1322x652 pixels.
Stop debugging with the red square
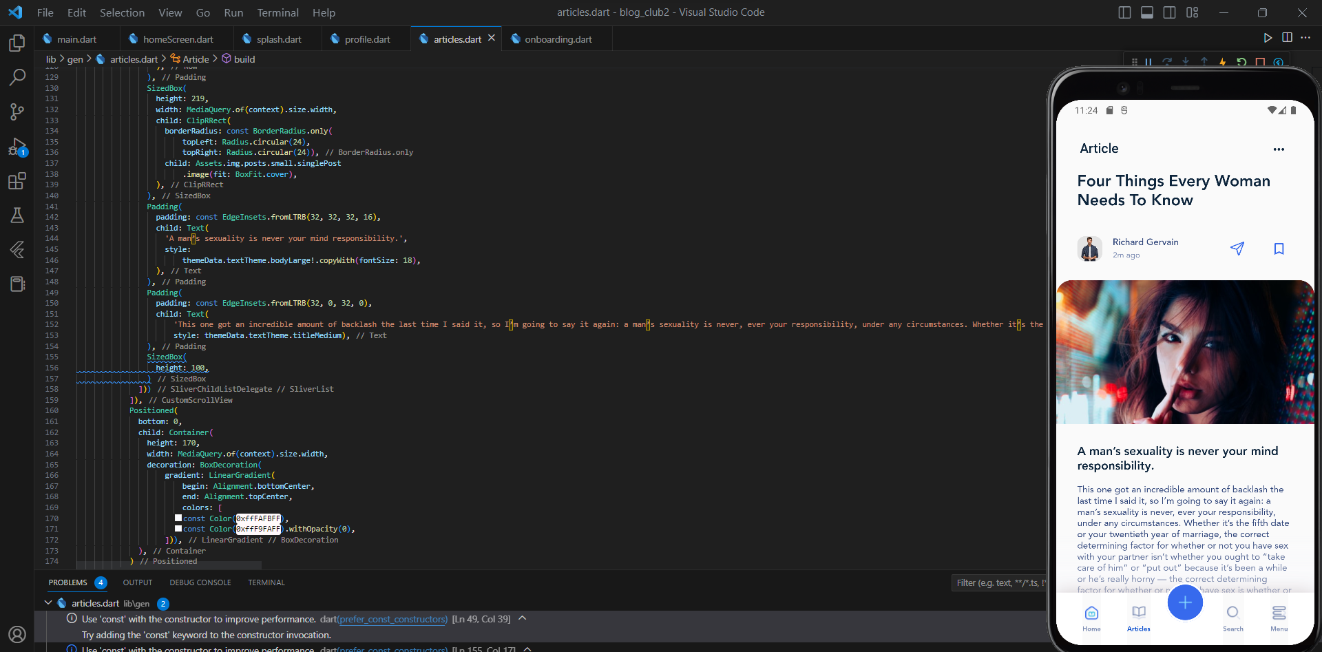[1260, 62]
